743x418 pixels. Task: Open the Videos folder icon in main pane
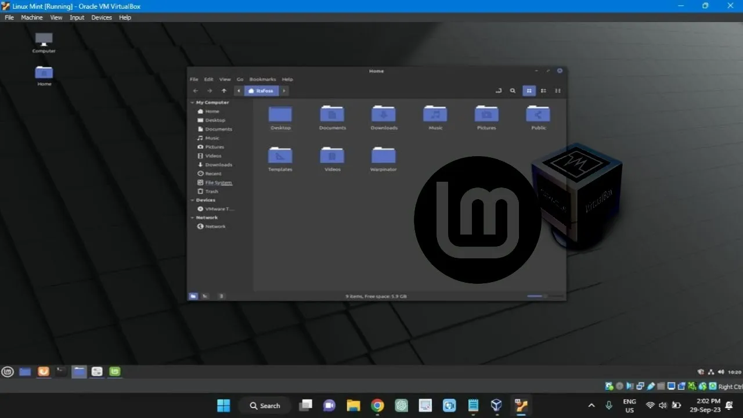click(x=332, y=155)
